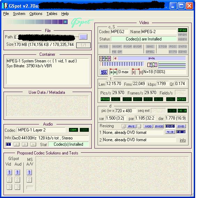Image resolution: width=223 pixels, height=198 pixels.
Task: Click the 94% frame distribution bar
Action: tap(149, 58)
